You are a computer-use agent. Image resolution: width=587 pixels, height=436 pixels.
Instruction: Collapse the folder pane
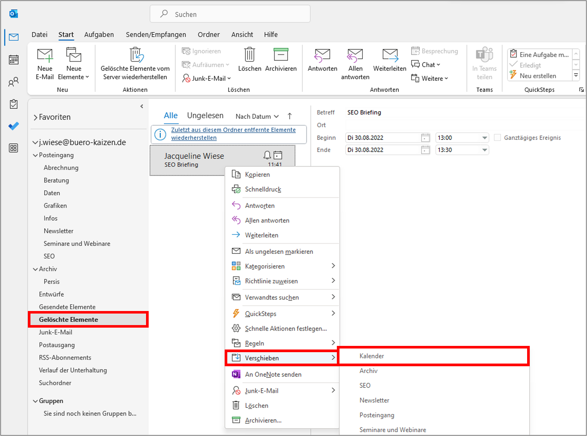pos(142,106)
